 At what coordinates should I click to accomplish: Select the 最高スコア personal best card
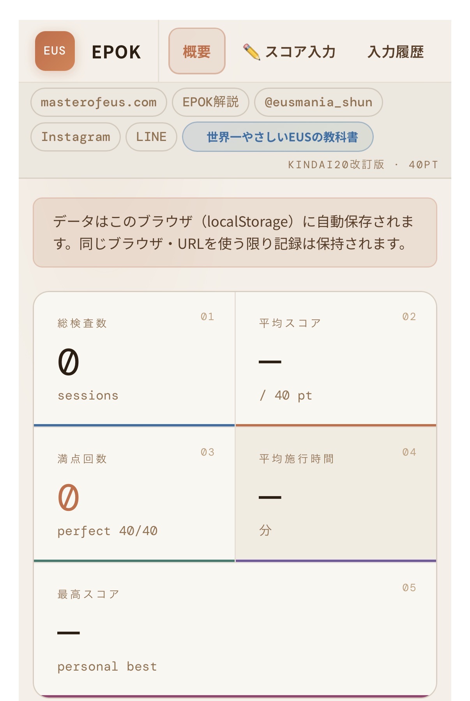[x=235, y=629]
